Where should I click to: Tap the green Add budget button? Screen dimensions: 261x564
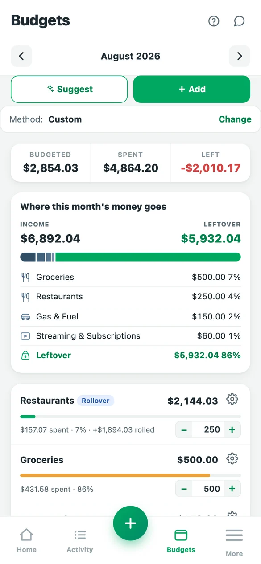192,89
